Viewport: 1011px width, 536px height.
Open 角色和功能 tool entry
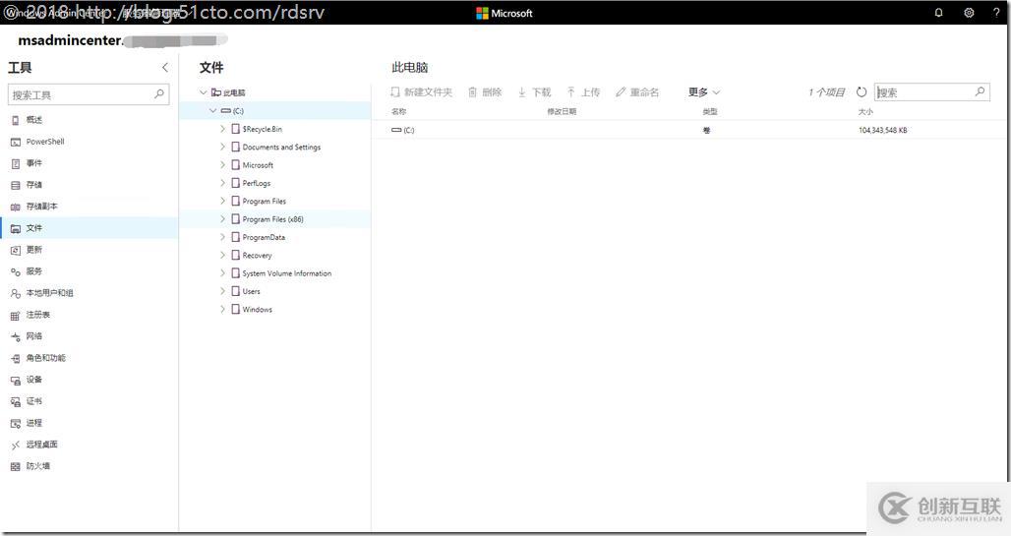pos(46,358)
